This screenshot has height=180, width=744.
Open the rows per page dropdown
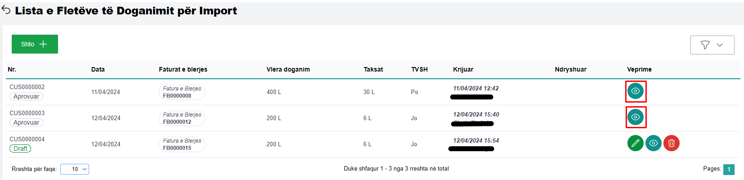(75, 169)
